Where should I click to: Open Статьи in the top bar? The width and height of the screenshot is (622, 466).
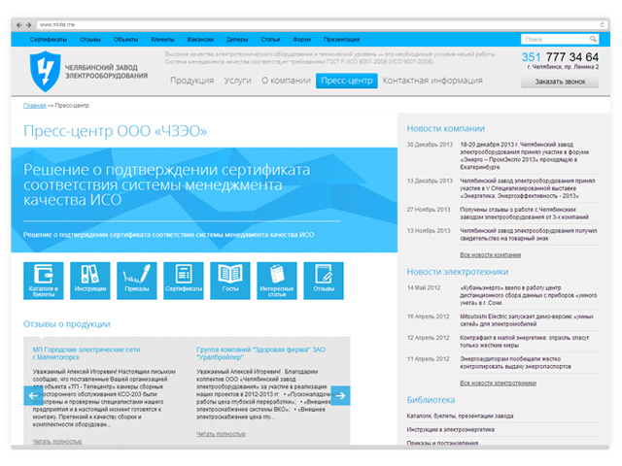pos(270,39)
